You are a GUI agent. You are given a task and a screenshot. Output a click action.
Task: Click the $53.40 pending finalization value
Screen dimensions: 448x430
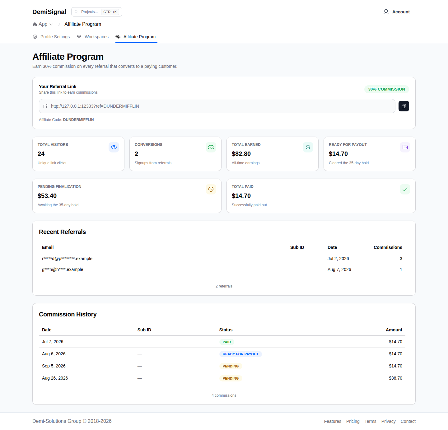click(x=47, y=196)
